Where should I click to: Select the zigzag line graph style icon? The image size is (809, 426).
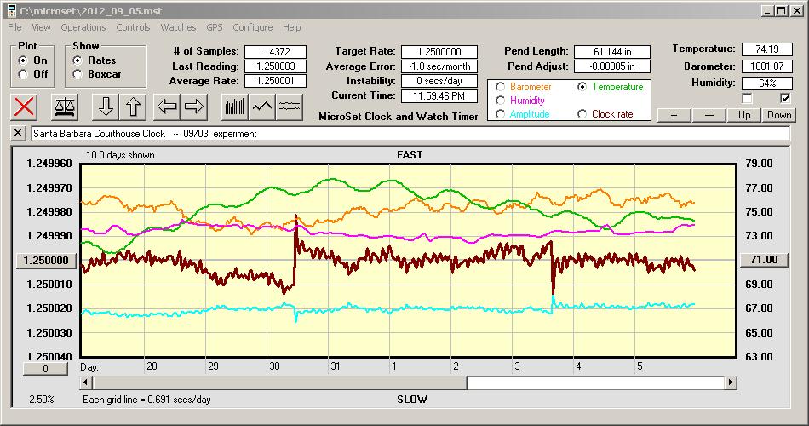coord(262,106)
